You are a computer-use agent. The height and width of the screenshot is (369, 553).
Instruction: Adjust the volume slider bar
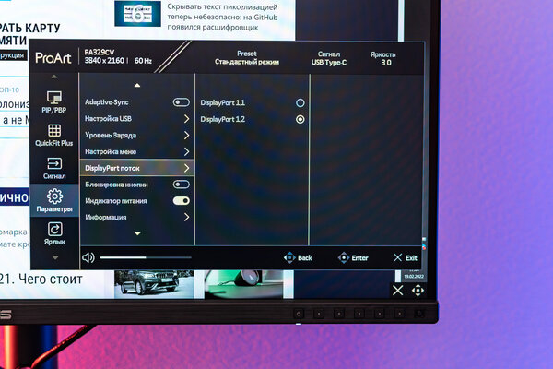(146, 257)
